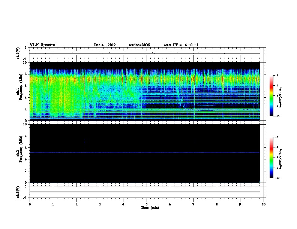Click the ch.1 voltage waveform trace

point(145,53)
